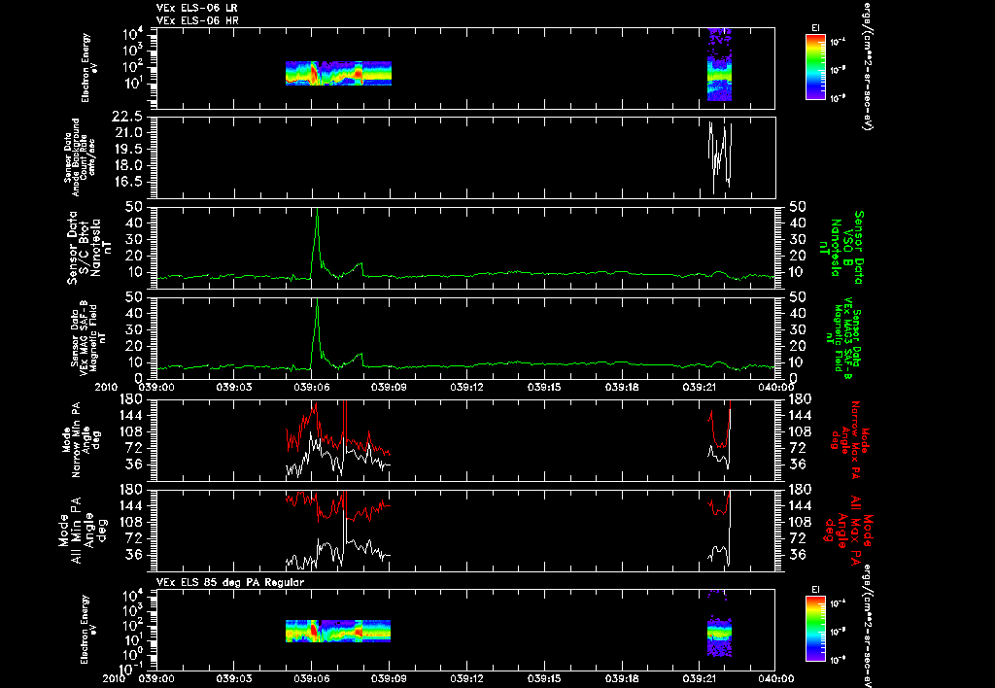The height and width of the screenshot is (688, 995).
Task: Select the 'VEx ELS-06 LR' title text
Action: pos(197,8)
